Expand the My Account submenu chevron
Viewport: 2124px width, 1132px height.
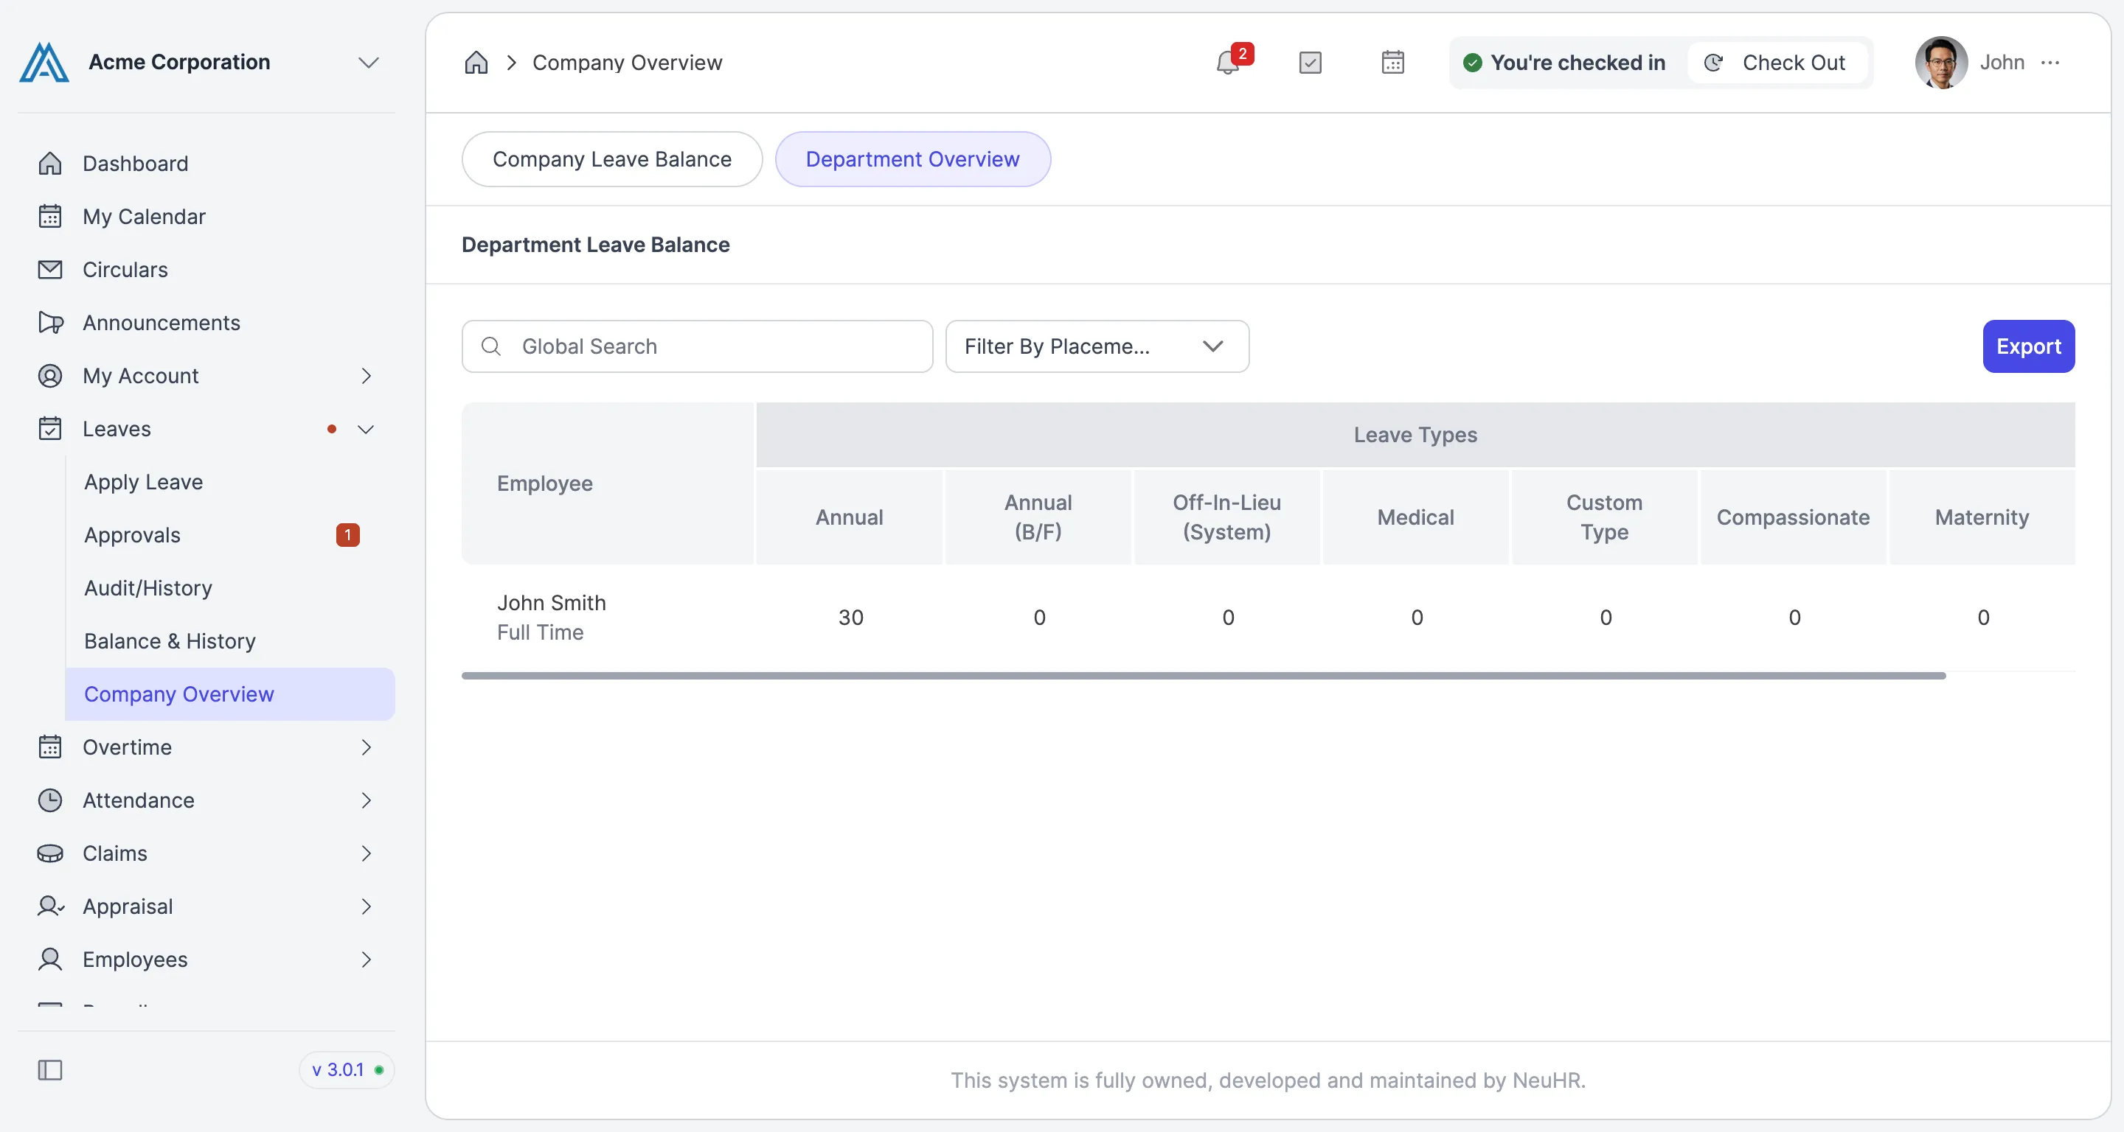point(367,376)
